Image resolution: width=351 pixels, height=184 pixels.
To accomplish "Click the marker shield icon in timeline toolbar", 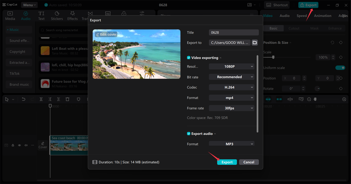I will pos(78,99).
